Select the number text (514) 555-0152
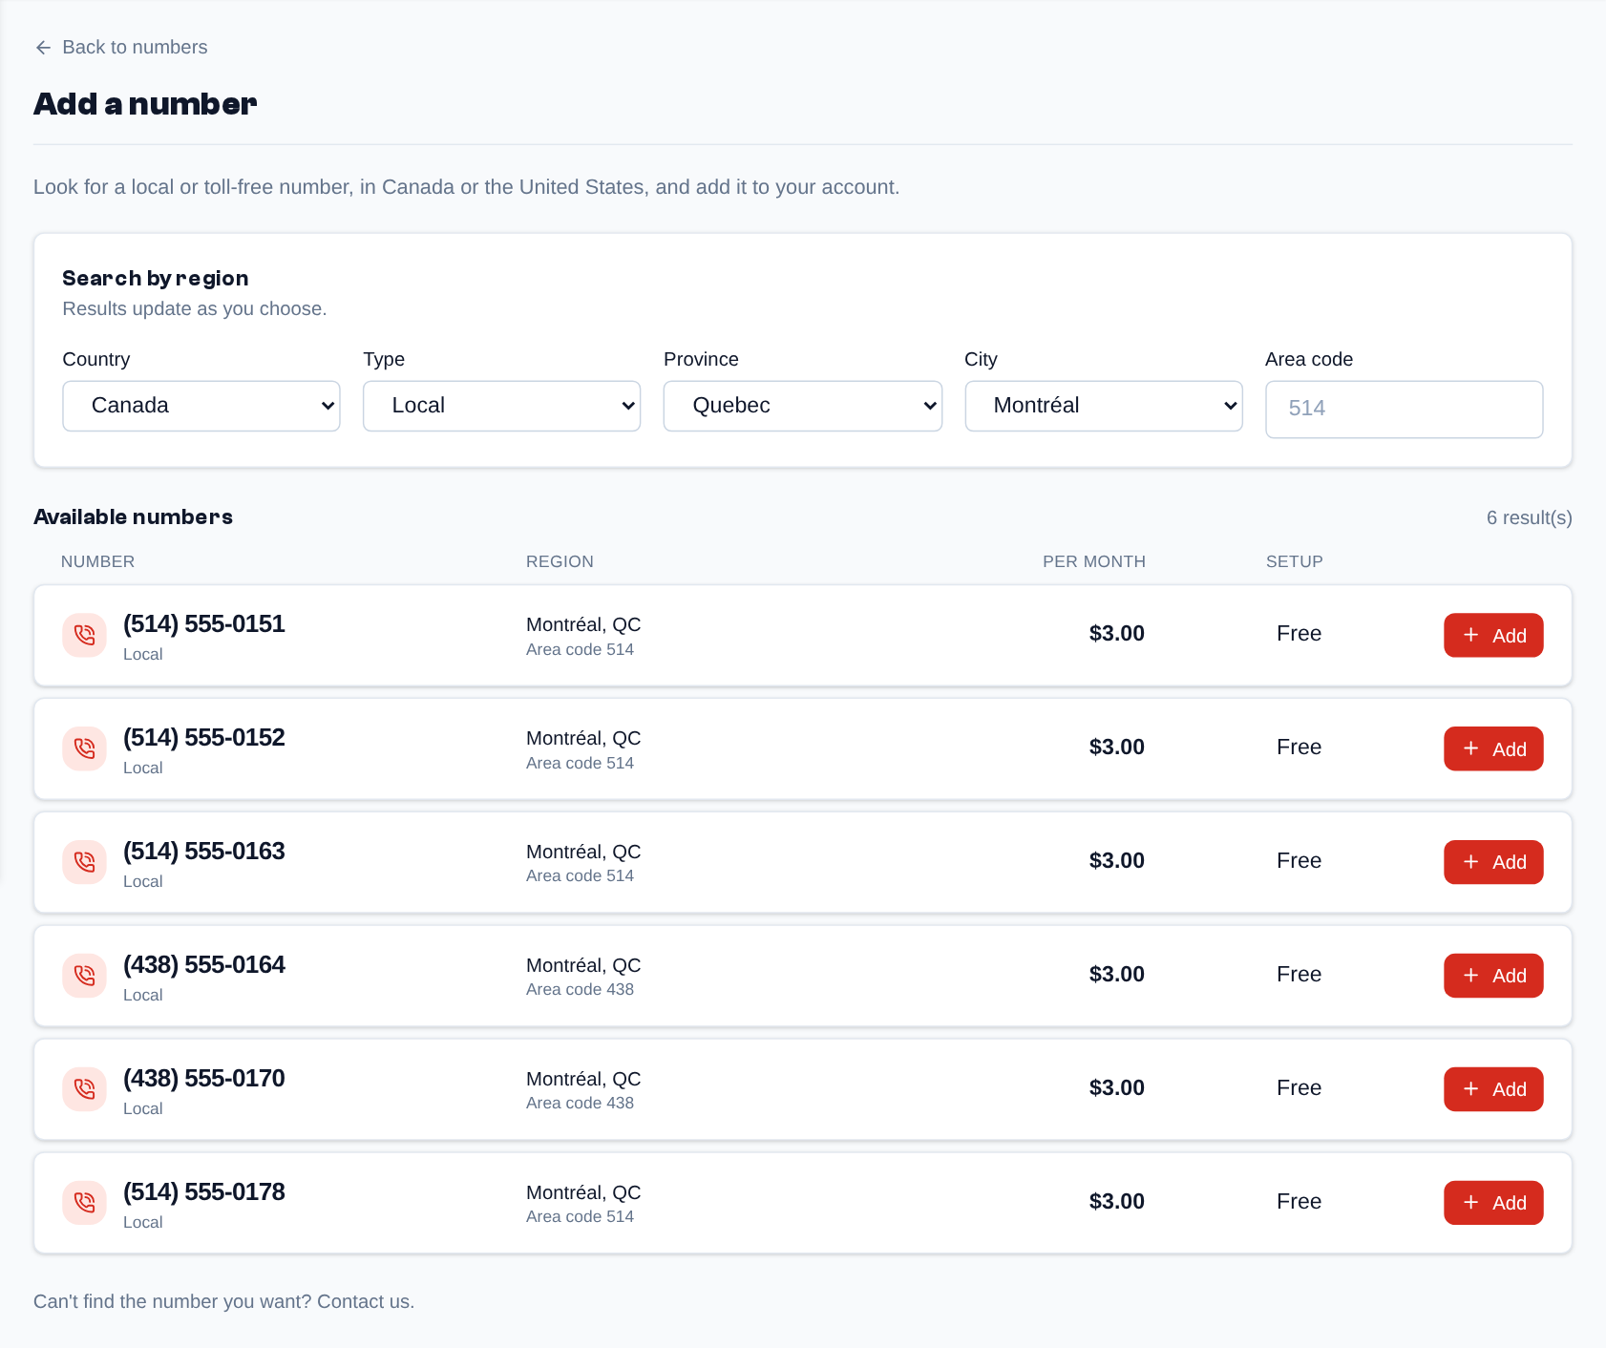1606x1348 pixels. pyautogui.click(x=204, y=738)
